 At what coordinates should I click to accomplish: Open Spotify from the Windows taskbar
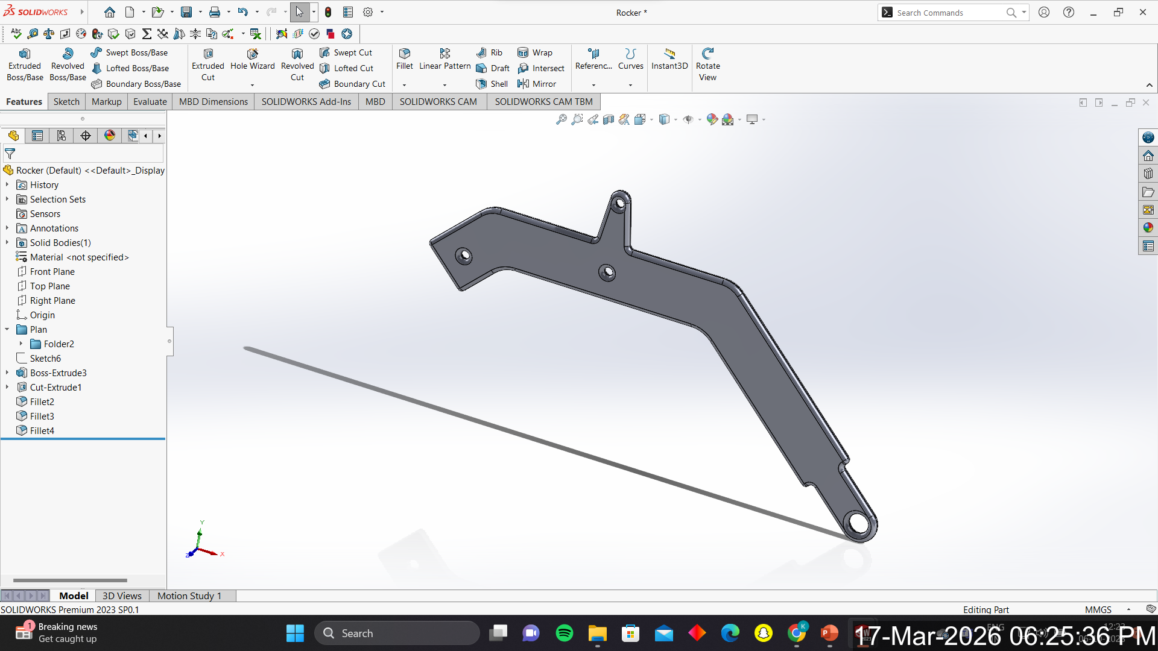(565, 633)
